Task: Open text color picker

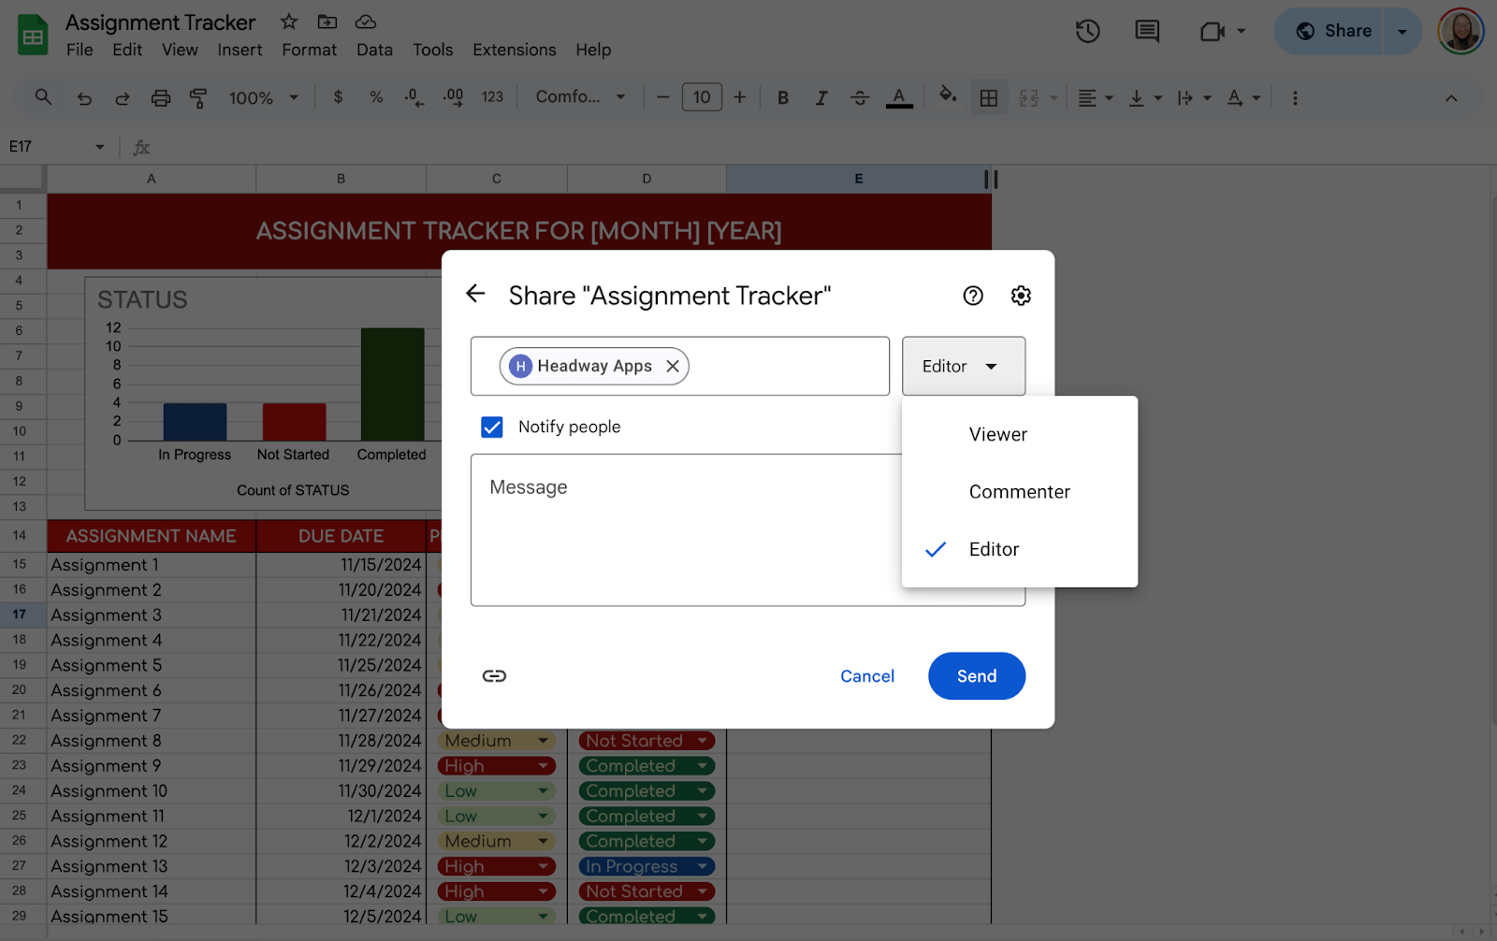Action: (899, 97)
